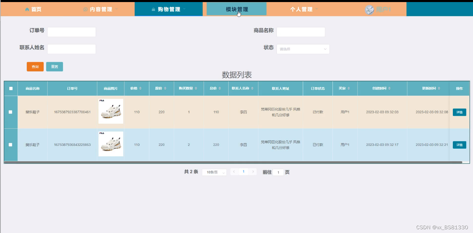This screenshot has height=233, width=473.
Task: Click the horizontal scrollbar under the table
Action: pyautogui.click(x=233, y=162)
